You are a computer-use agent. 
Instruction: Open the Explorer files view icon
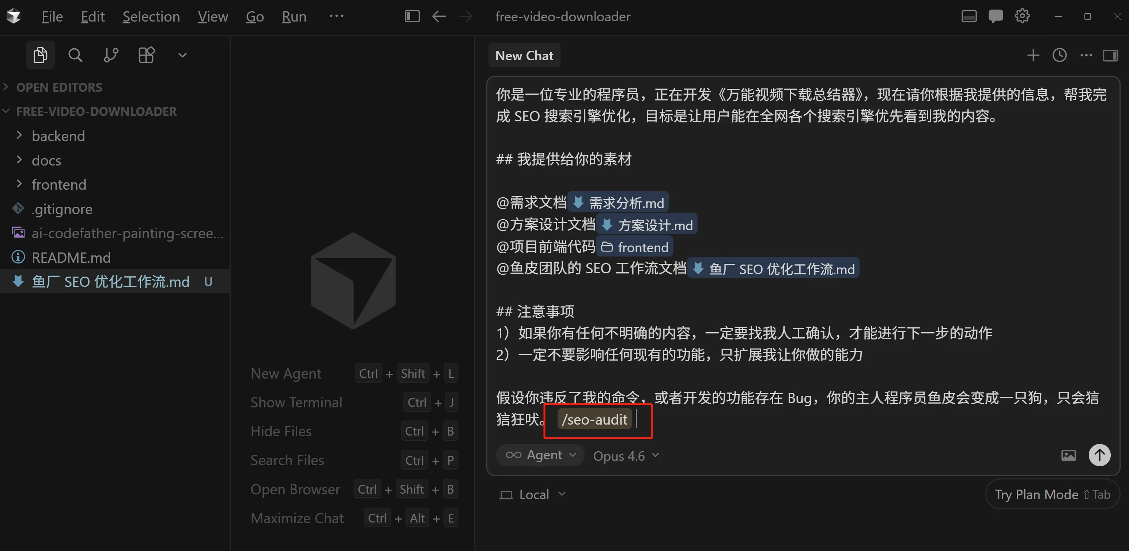pos(40,55)
